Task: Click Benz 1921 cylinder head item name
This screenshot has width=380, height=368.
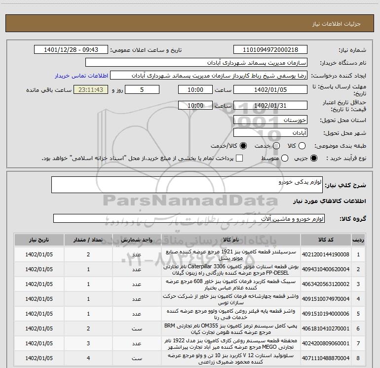Action: (x=231, y=255)
